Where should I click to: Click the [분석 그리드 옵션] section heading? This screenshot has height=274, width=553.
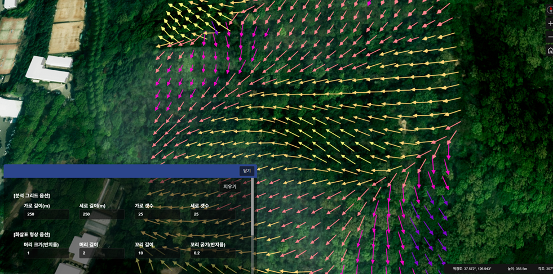[x=32, y=195]
